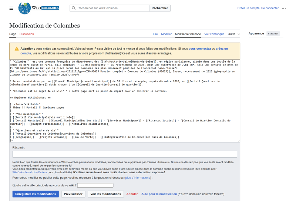This screenshot has width=296, height=201.
Task: Grab the text area resize handle
Action: (x=239, y=141)
